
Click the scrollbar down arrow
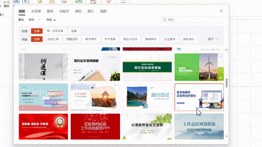pyautogui.click(x=226, y=136)
